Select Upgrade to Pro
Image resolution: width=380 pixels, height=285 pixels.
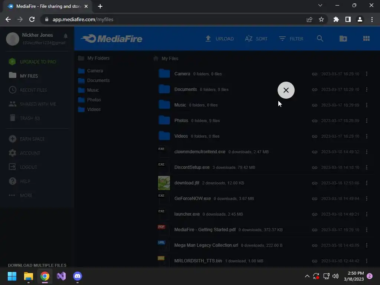(x=32, y=62)
